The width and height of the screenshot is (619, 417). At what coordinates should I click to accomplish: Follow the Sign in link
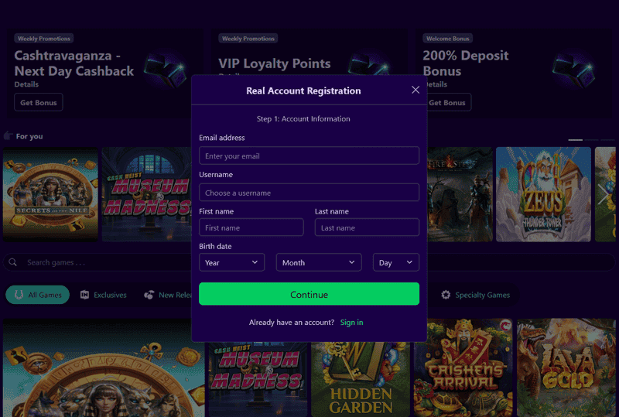click(x=352, y=322)
